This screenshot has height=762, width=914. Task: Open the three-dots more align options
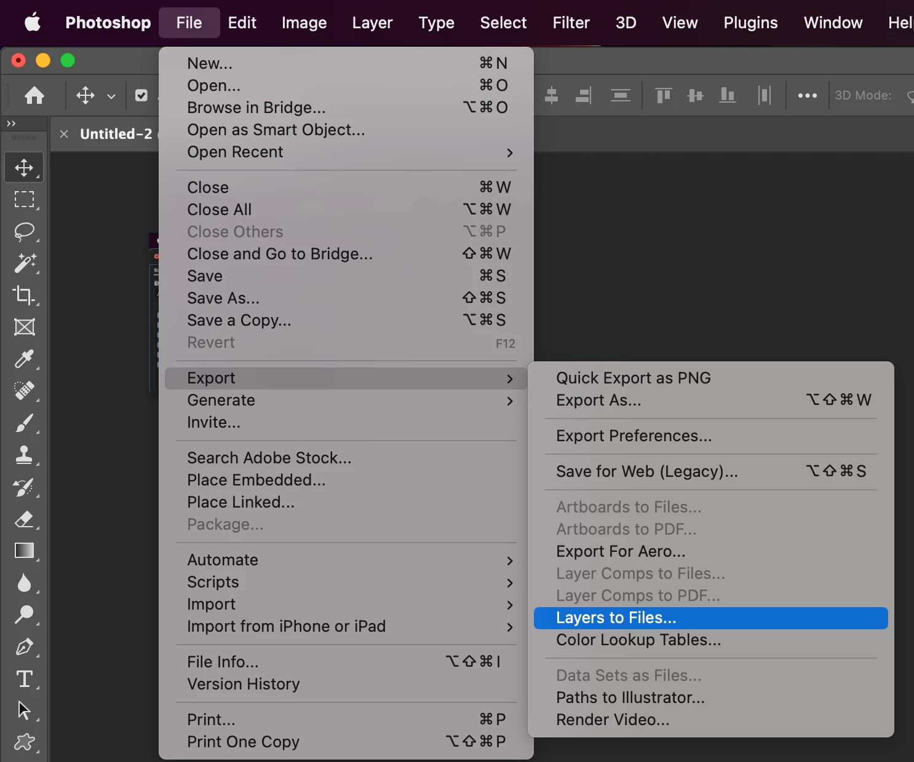pos(807,95)
